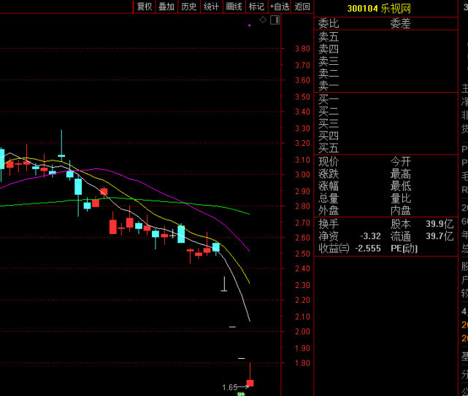
Task: Open the 复权 price adjustment menu
Action: click(x=144, y=7)
